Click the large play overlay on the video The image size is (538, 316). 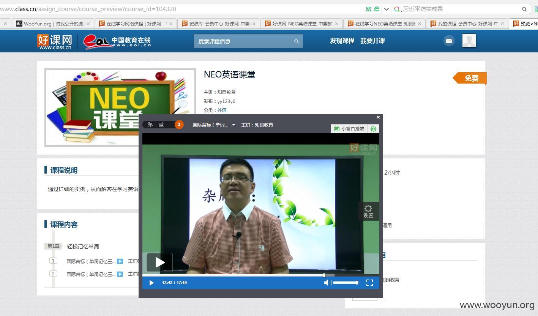coord(159,262)
